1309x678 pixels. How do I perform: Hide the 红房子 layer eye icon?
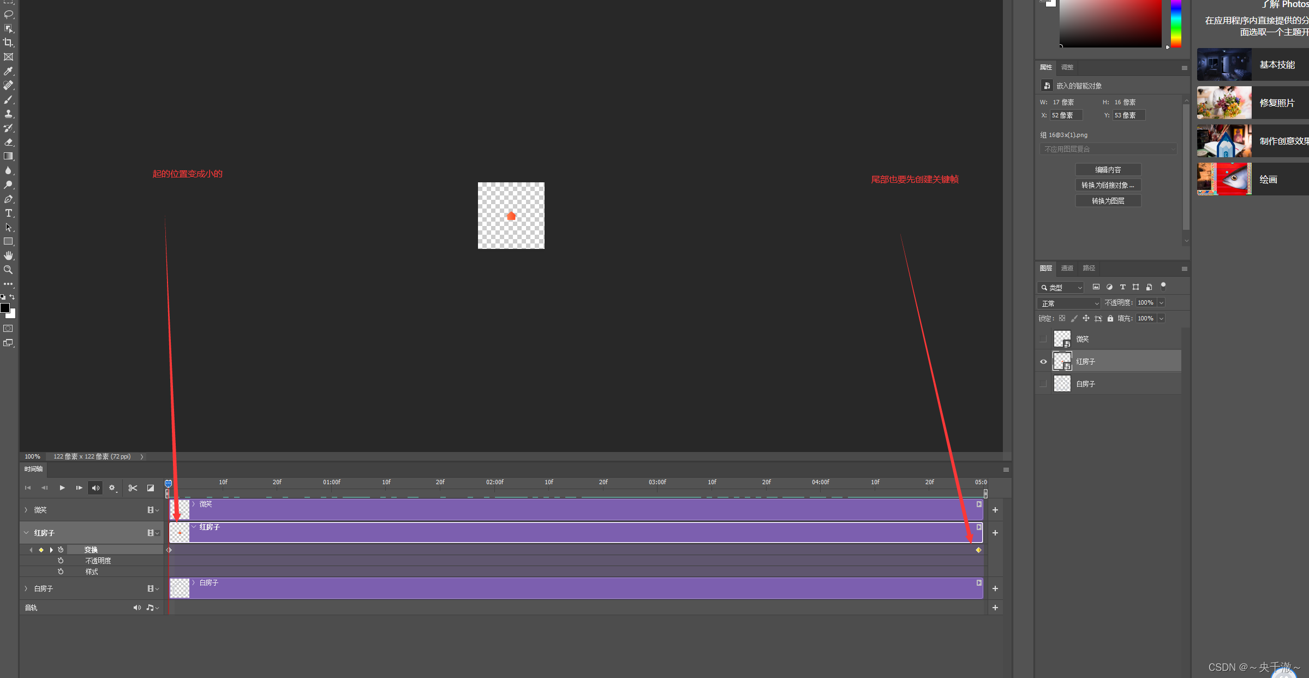(x=1043, y=361)
